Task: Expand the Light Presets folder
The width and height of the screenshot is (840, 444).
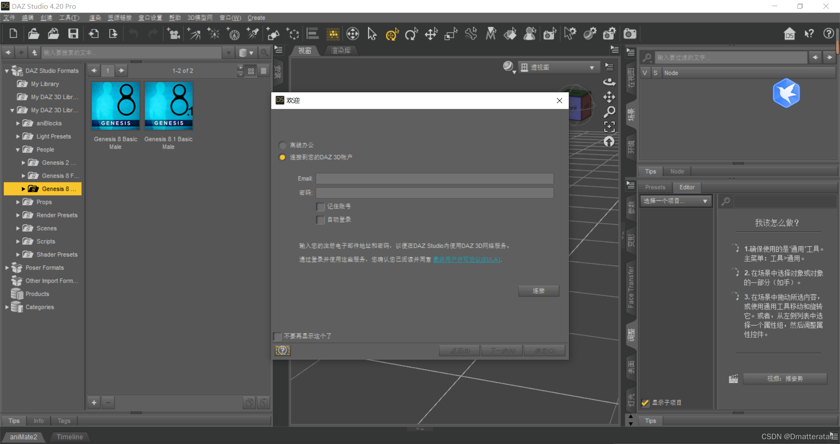Action: (17, 136)
